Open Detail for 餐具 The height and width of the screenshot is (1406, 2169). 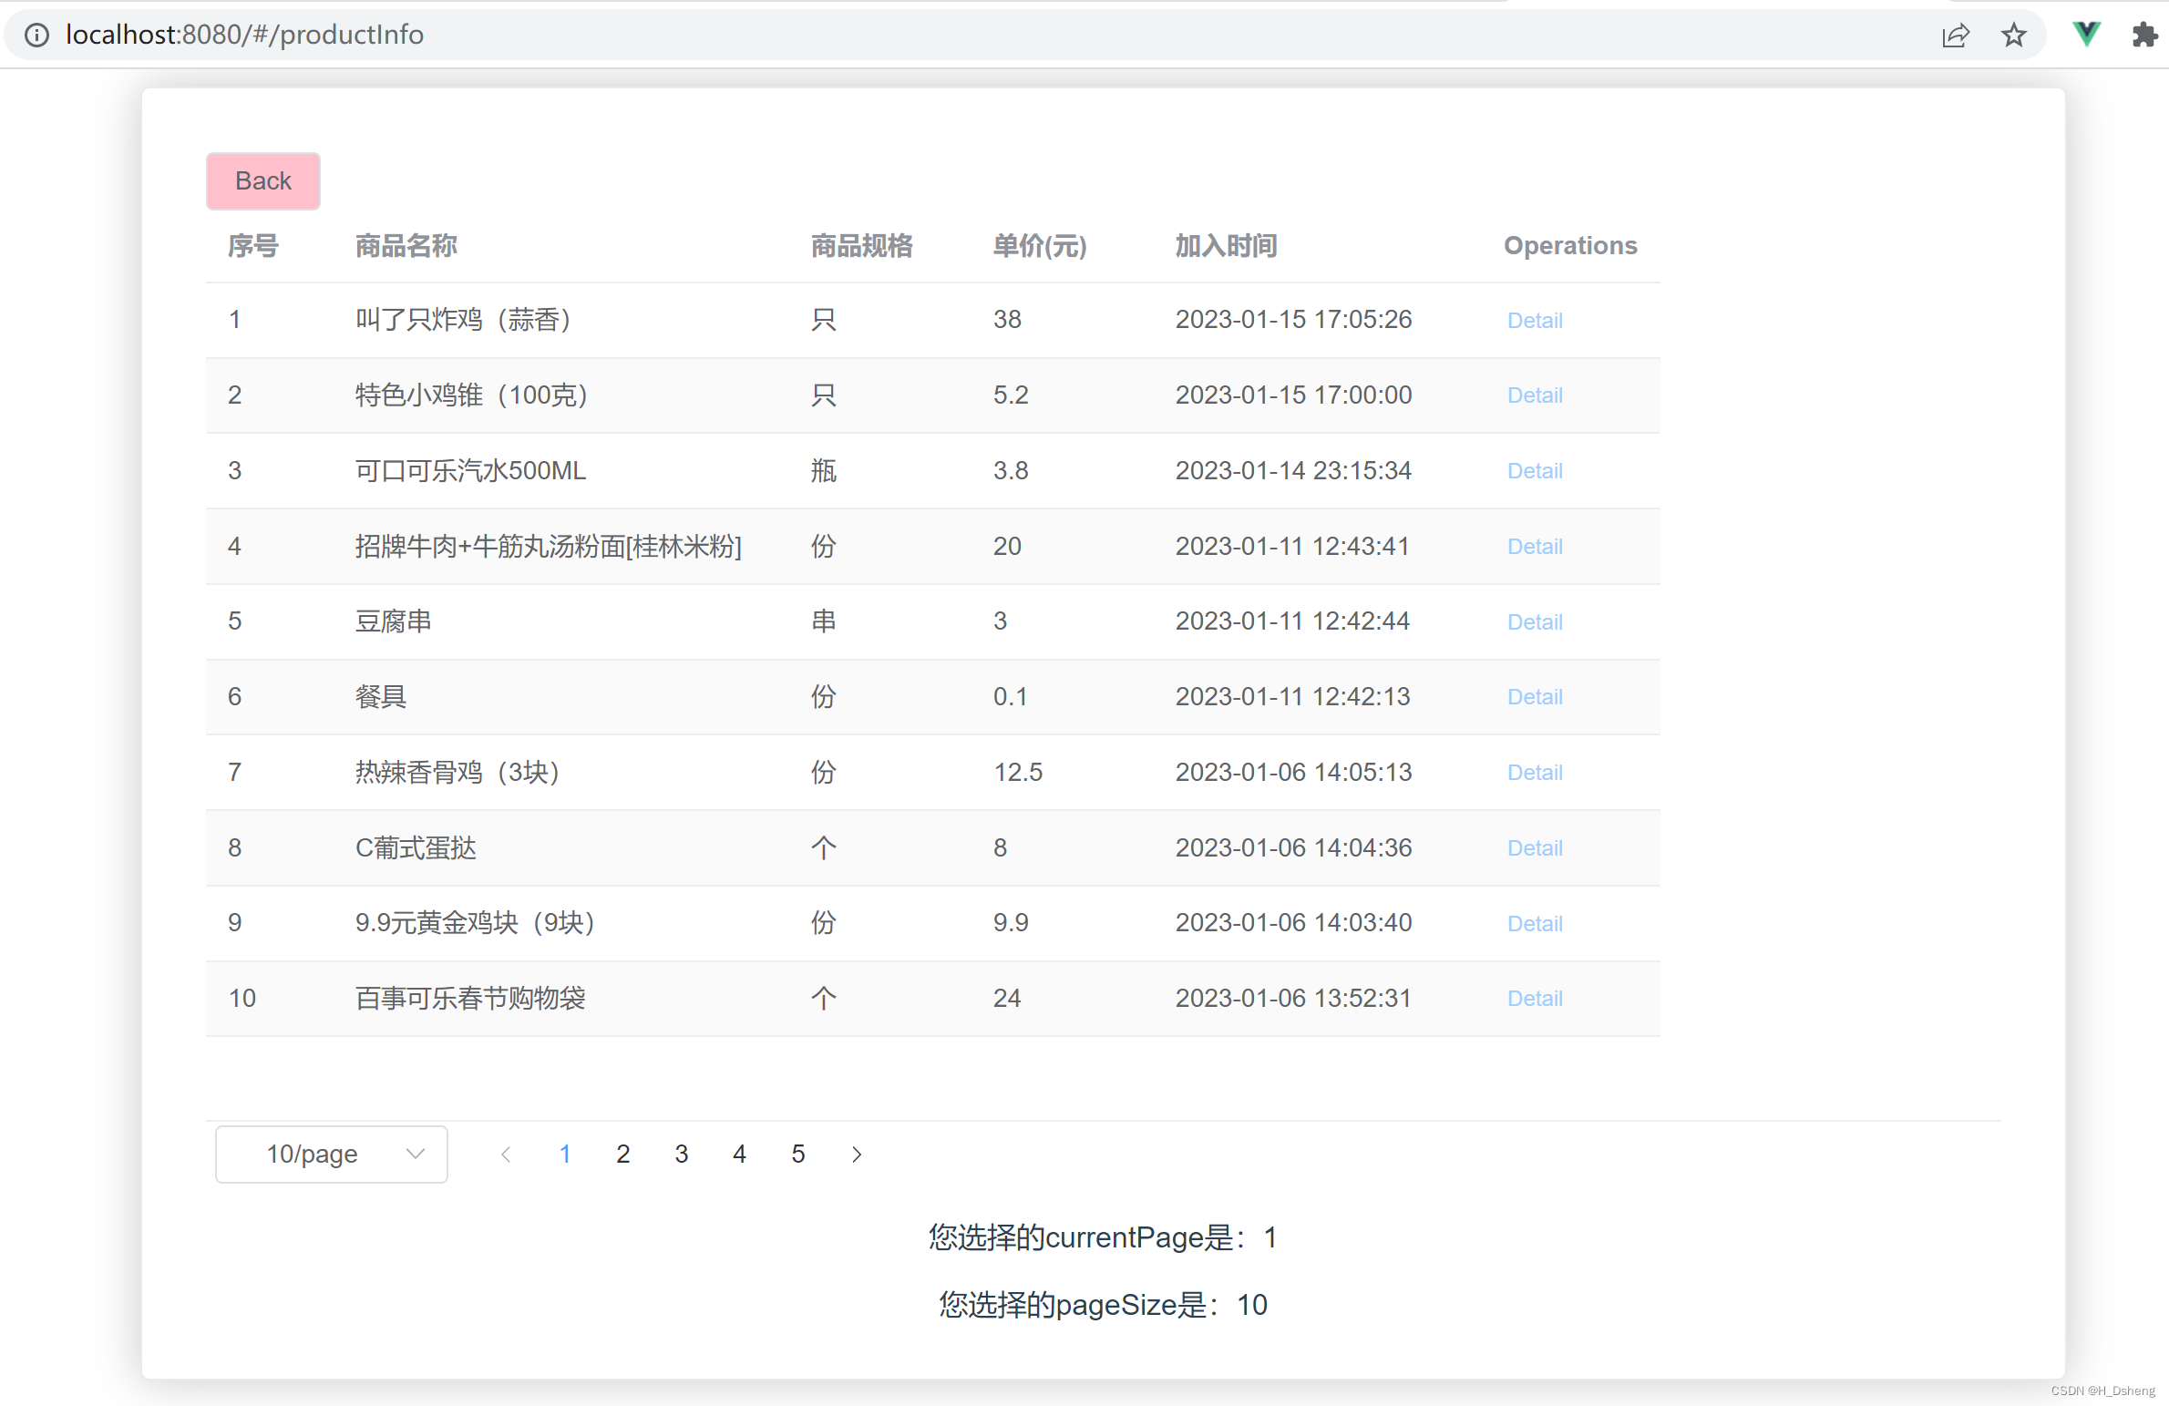1535,697
